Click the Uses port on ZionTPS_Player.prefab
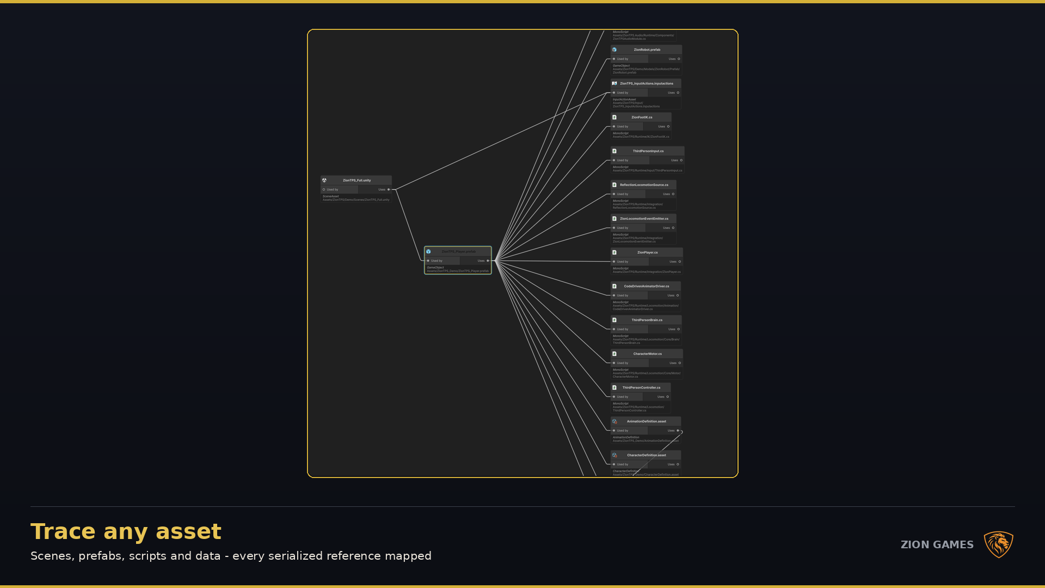1045x588 pixels. coord(488,261)
